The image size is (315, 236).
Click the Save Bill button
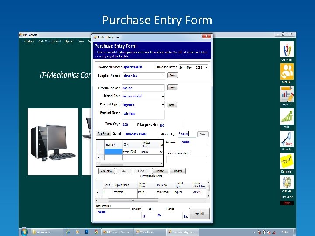pos(199,214)
